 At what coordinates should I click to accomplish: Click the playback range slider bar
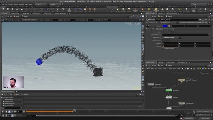point(106,116)
